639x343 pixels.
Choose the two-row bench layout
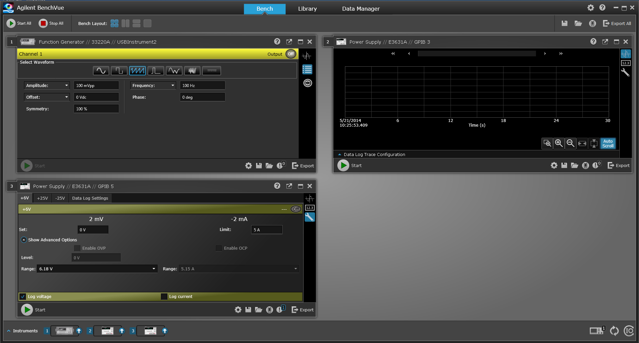click(x=137, y=23)
